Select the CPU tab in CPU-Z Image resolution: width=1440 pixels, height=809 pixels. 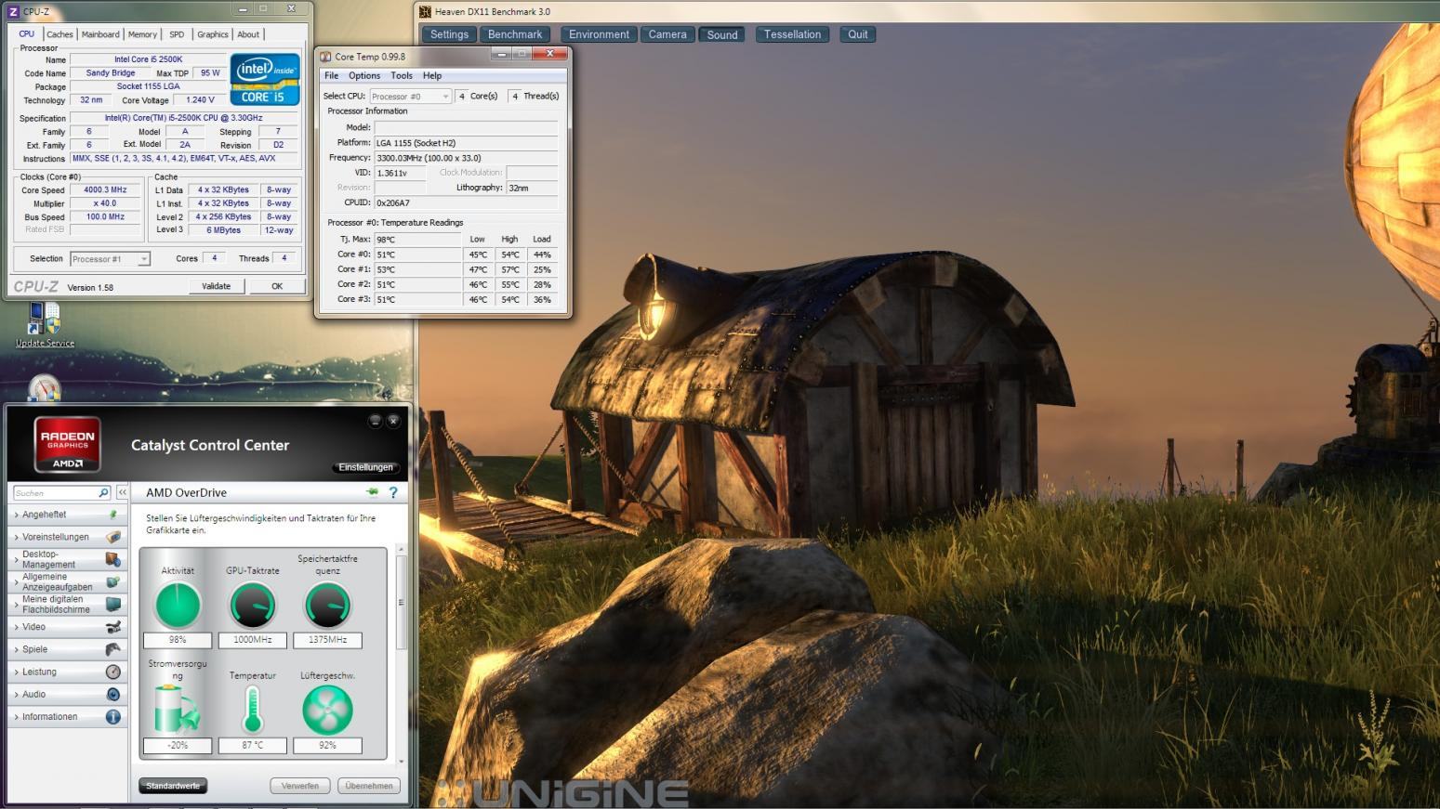click(27, 33)
